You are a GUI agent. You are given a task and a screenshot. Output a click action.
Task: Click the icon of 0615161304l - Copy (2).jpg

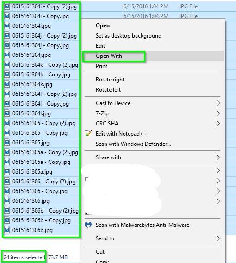pos(7,94)
